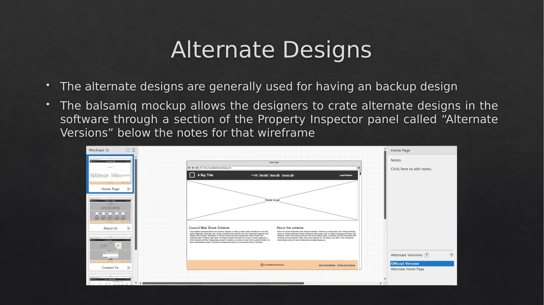Image resolution: width=544 pixels, height=305 pixels.
Task: Click Mockups panel scroll up arrow
Action: 136,157
